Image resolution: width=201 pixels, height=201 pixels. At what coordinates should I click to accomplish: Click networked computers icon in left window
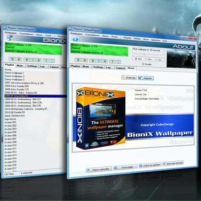pos(10,38)
